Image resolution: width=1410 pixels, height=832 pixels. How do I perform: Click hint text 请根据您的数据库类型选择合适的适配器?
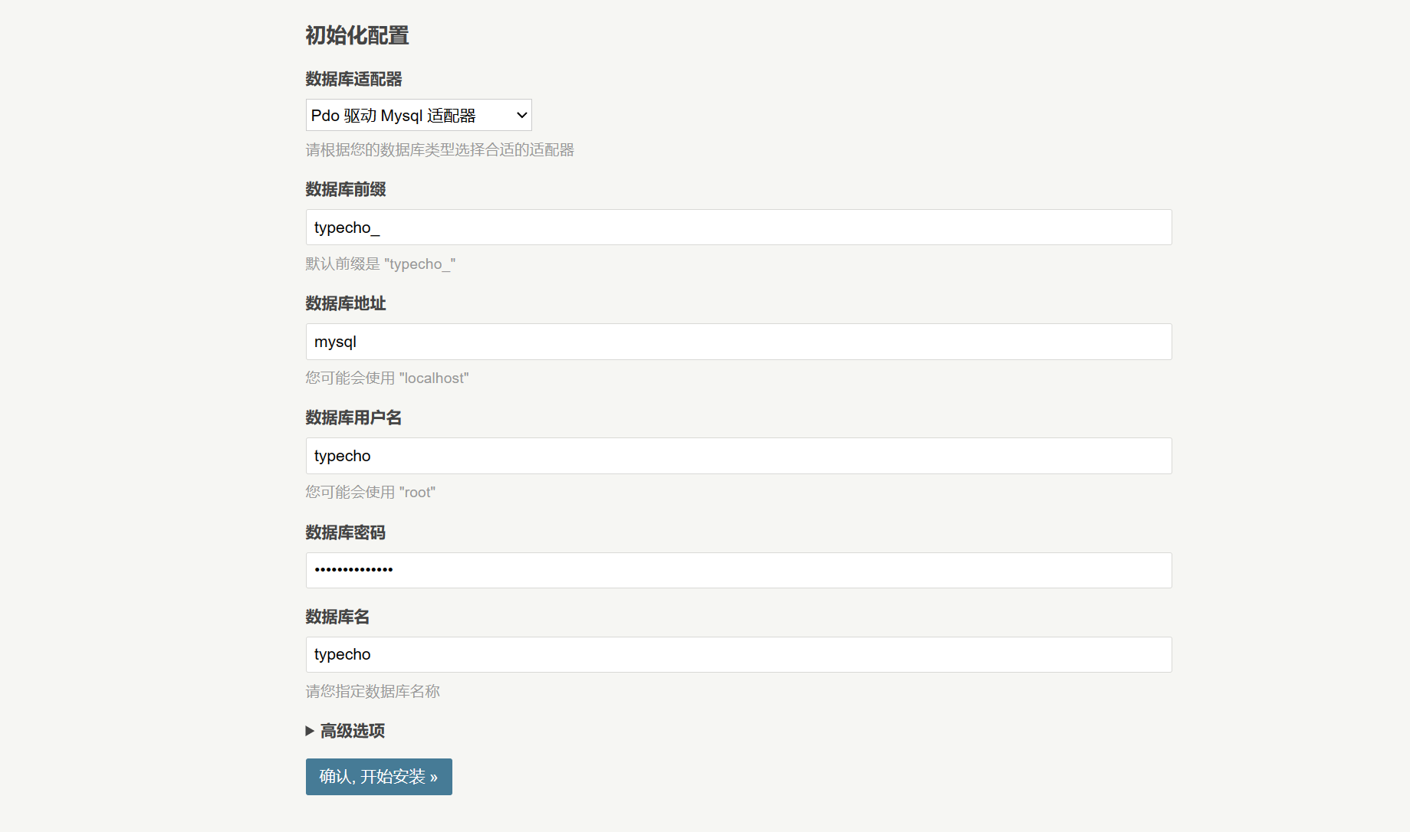(440, 150)
